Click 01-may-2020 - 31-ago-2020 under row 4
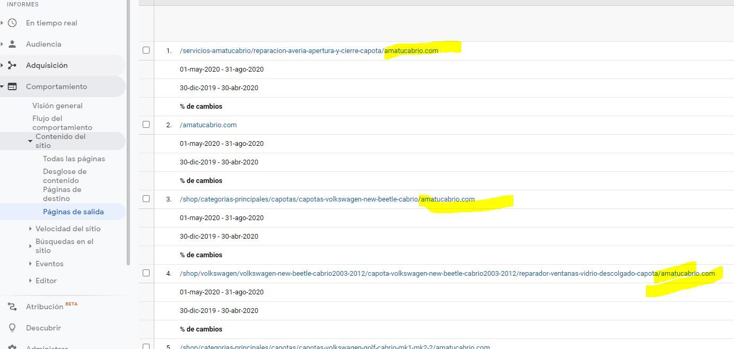Screen dimensions: 734x349 [222, 292]
